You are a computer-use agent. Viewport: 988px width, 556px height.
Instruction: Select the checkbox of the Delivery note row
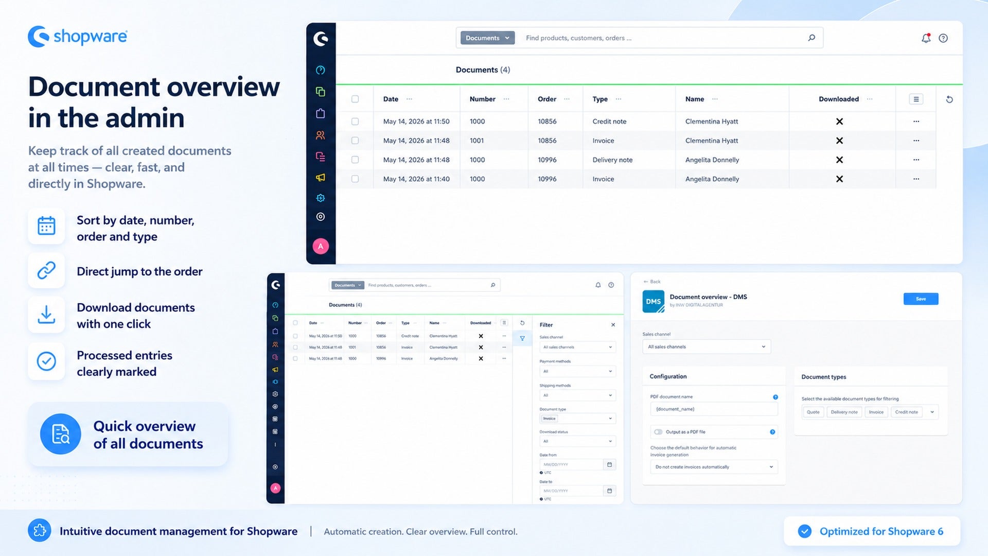pyautogui.click(x=355, y=160)
